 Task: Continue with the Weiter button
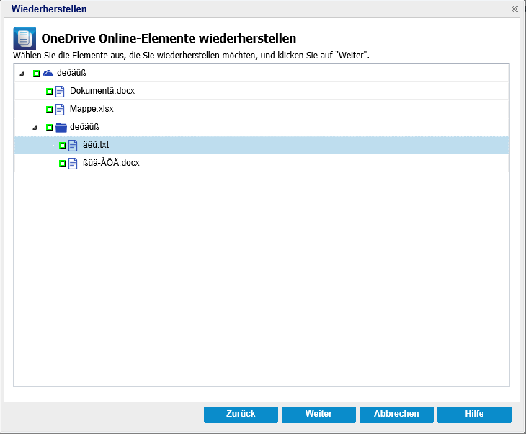tap(318, 415)
